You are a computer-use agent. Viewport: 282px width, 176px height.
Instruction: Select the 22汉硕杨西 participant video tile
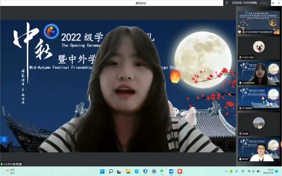(x=259, y=99)
